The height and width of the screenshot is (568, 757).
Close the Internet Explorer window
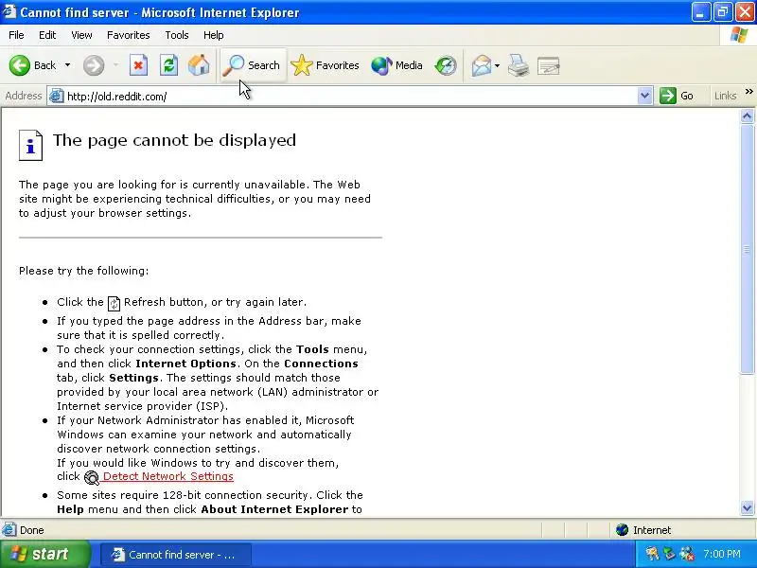[745, 11]
